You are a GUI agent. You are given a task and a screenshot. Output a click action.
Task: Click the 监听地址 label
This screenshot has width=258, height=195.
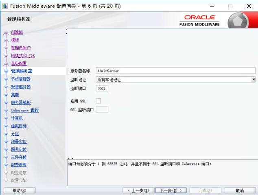click(78, 80)
